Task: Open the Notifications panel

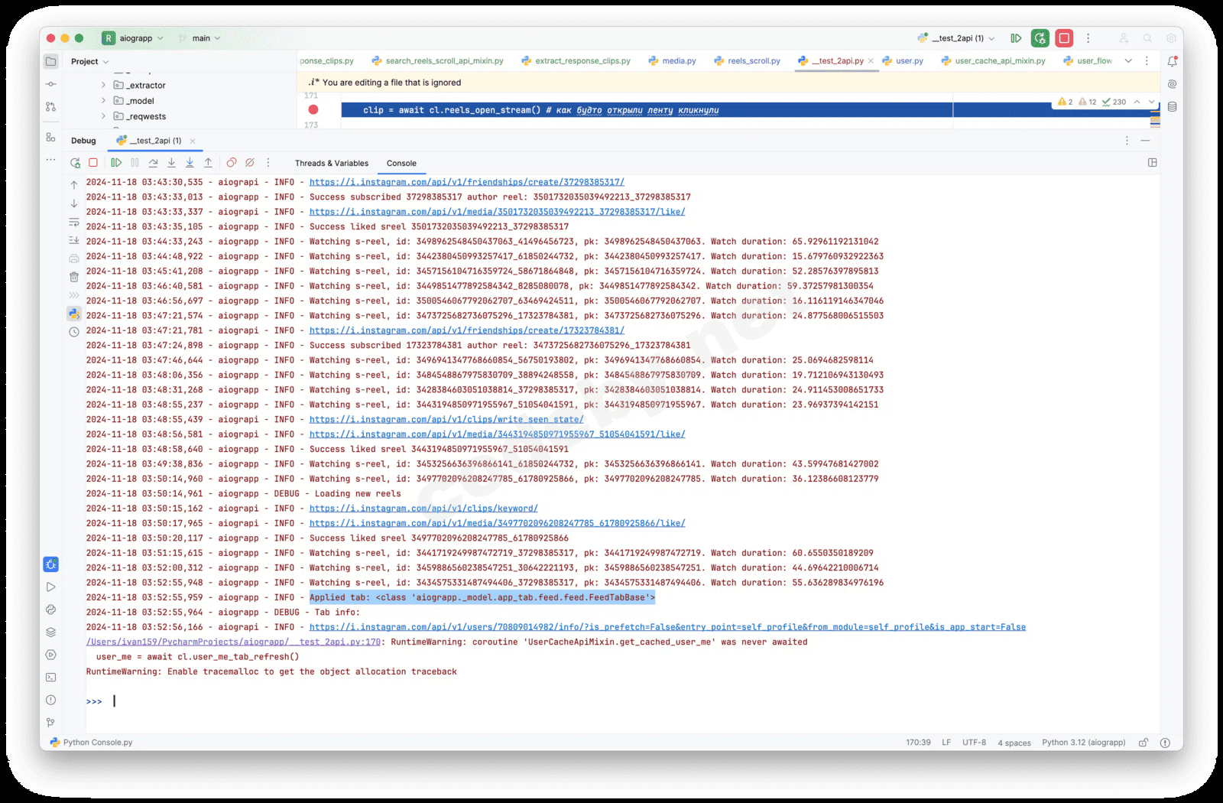Action: (1172, 61)
